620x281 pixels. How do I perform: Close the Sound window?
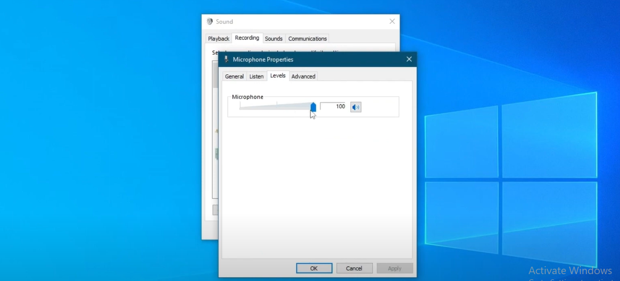tap(392, 21)
